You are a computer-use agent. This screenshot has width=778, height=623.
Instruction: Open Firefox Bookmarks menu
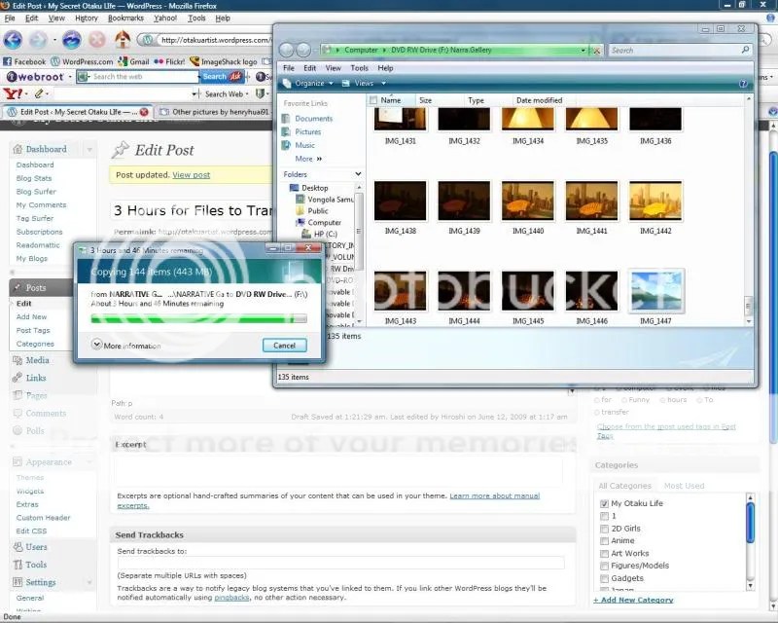pyautogui.click(x=125, y=18)
